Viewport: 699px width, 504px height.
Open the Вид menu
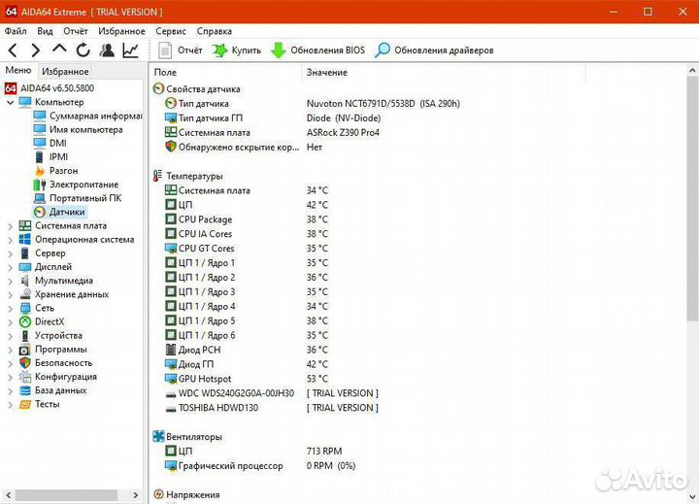45,31
